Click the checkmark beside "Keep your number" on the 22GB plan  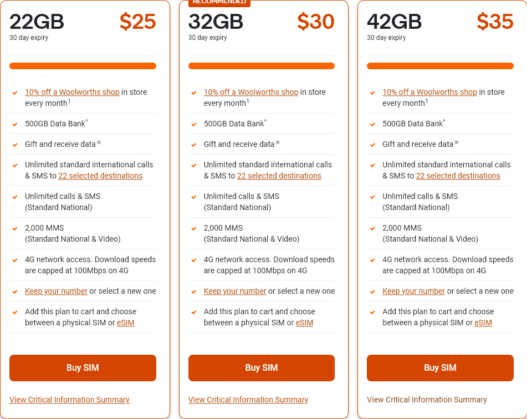click(14, 291)
